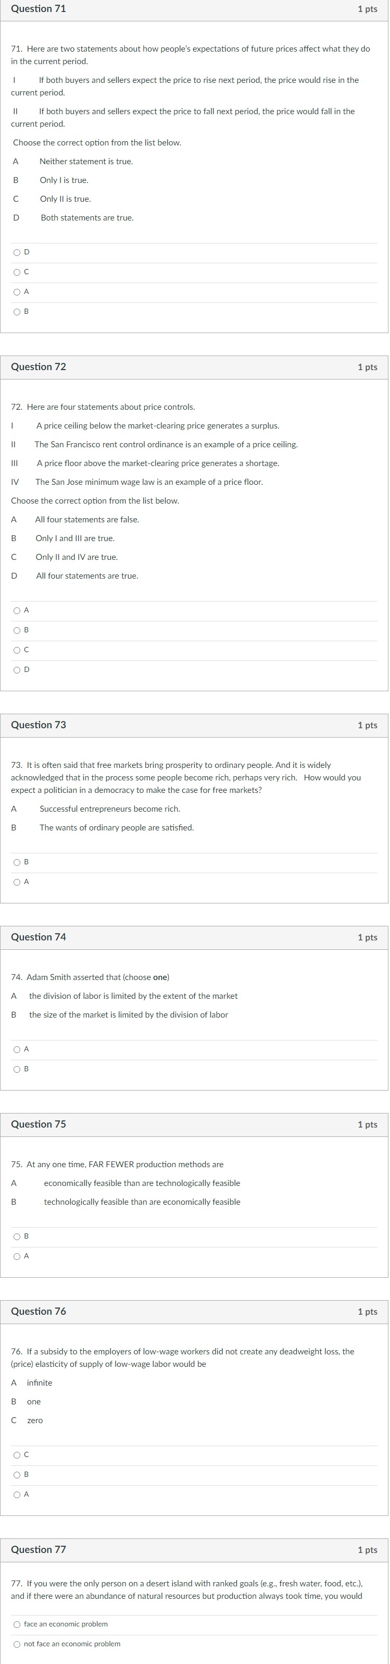Select answer A for Question 72
Image resolution: width=390 pixels, height=1664 pixels.
coord(17,610)
